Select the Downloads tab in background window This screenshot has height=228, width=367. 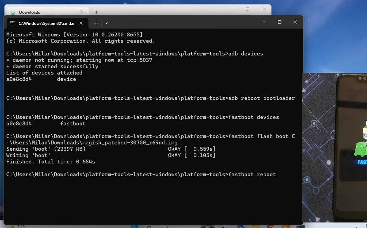tap(48, 12)
